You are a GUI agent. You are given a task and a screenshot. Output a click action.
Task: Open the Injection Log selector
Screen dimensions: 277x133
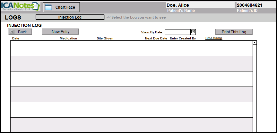pyautogui.click(x=70, y=17)
